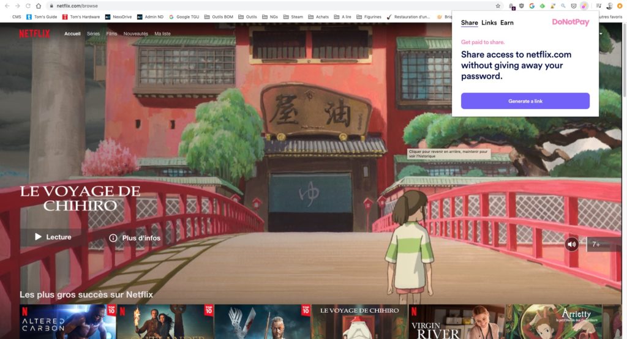Screen dimensions: 627x339
Task: Click the Netflix logo
Action: coord(34,34)
